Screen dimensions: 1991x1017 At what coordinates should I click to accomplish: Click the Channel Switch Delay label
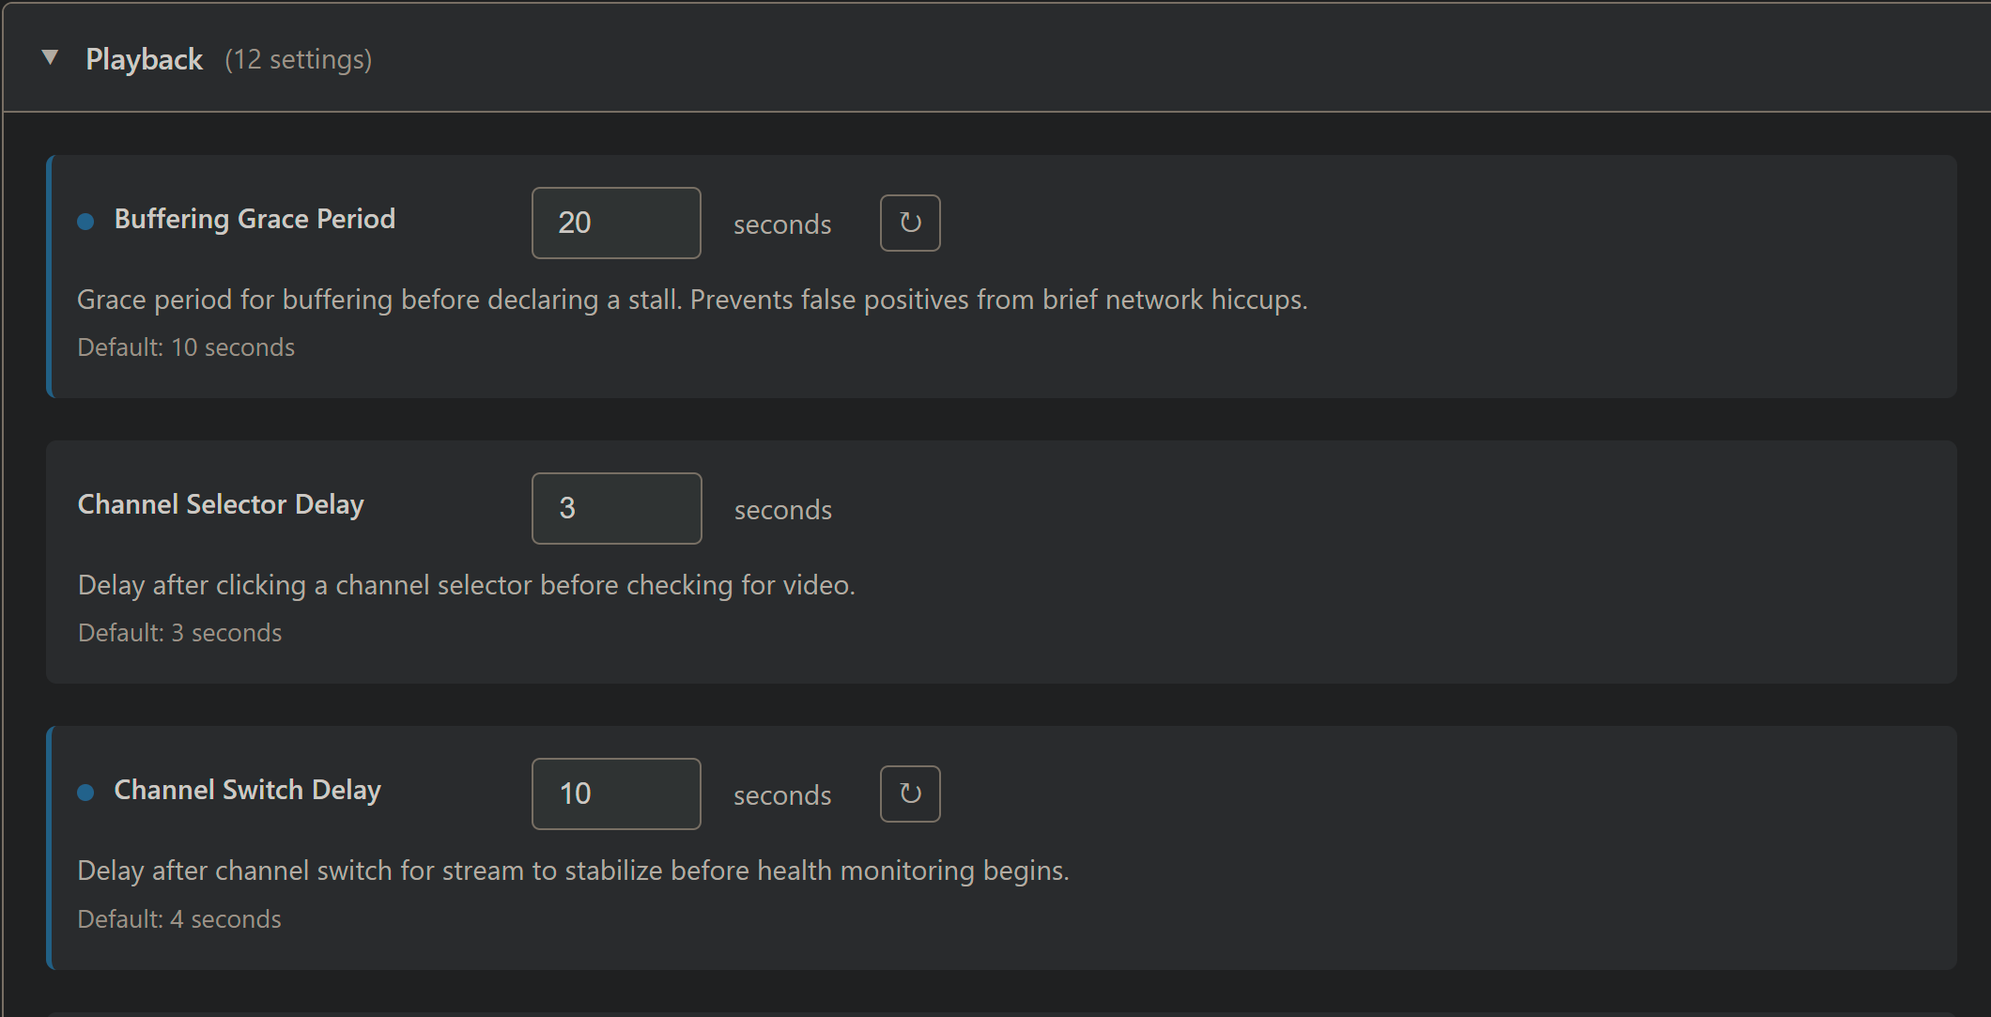pos(247,790)
